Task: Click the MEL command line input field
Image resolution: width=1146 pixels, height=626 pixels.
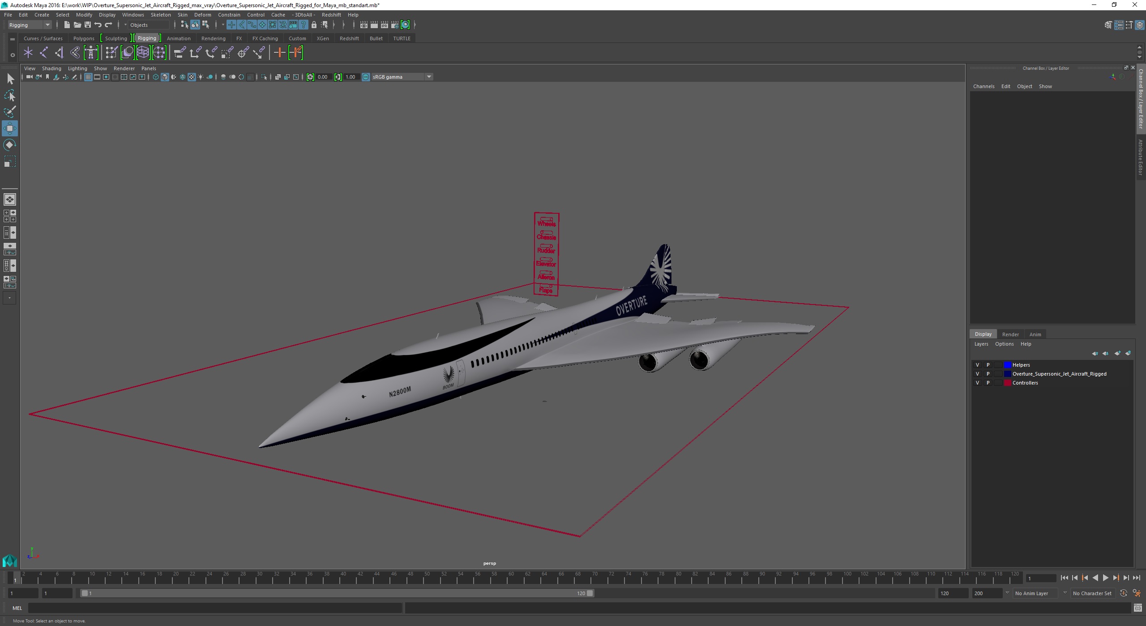Action: (x=215, y=608)
